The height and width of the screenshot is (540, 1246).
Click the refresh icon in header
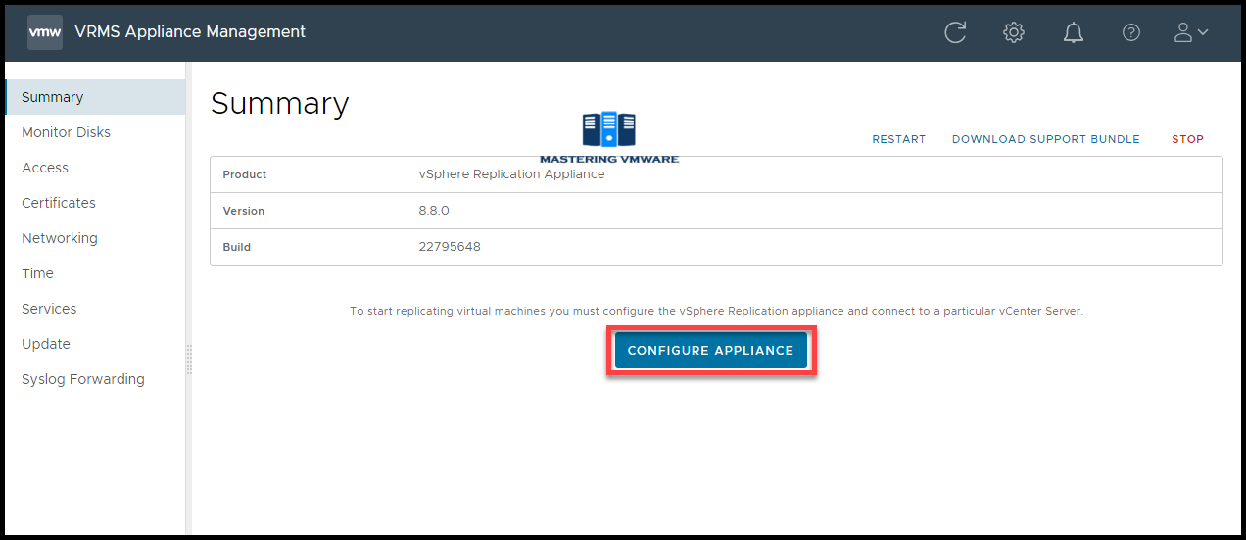(x=955, y=32)
